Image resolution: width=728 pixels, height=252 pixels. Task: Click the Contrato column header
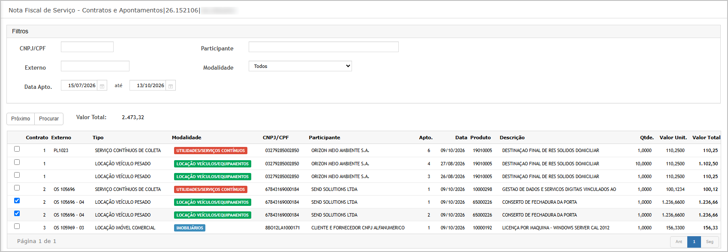point(37,138)
